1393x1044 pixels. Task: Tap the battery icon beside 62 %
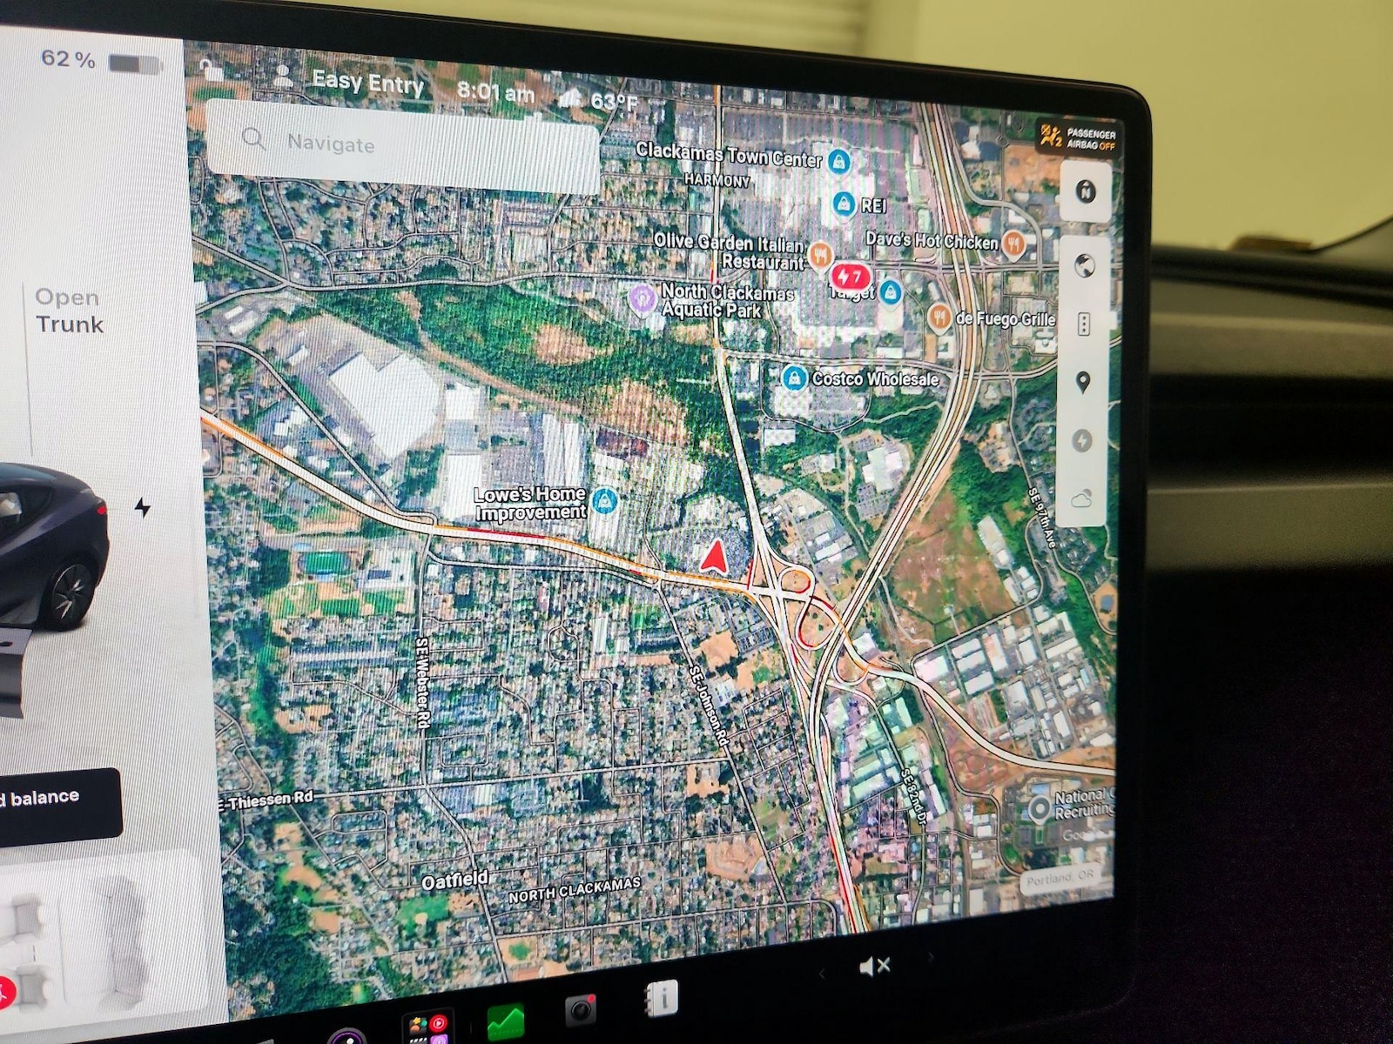135,64
